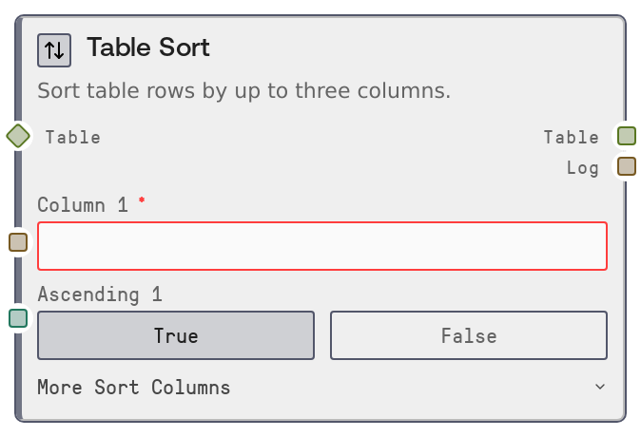Focus the Column 1 text field

pyautogui.click(x=321, y=246)
